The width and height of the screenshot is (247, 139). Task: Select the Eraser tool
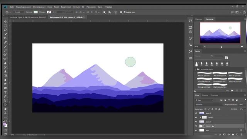tap(5, 71)
